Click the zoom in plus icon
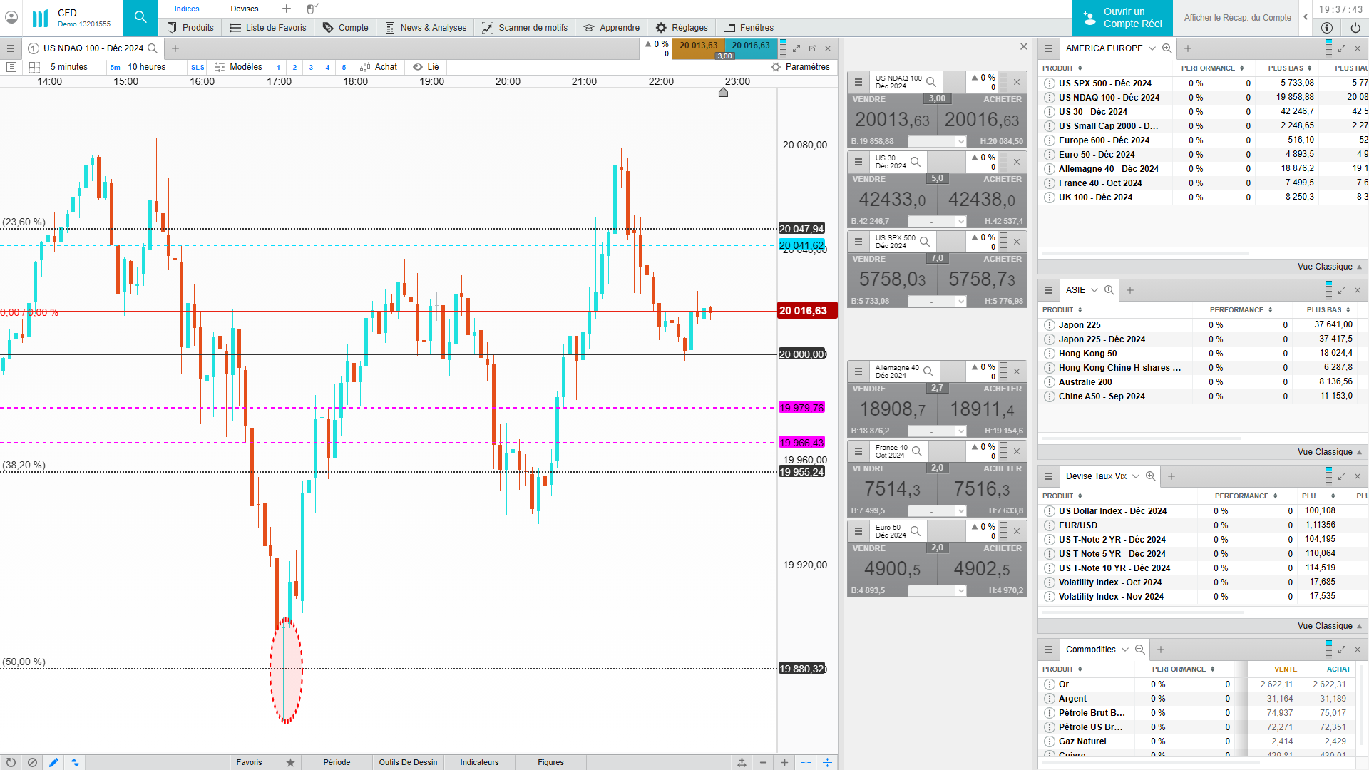This screenshot has width=1369, height=770. click(784, 762)
